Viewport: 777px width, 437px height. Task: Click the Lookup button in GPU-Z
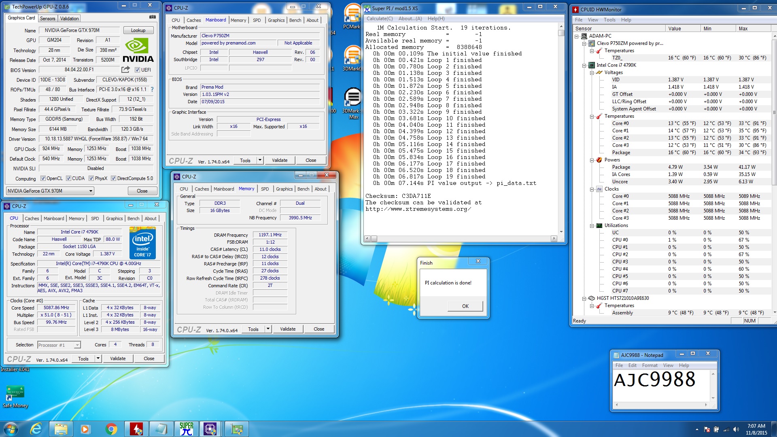tap(138, 30)
